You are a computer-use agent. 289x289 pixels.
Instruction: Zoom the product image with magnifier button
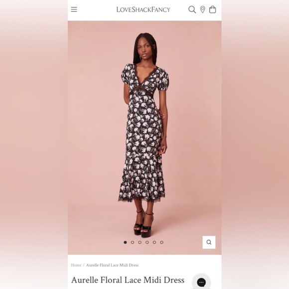tap(209, 242)
